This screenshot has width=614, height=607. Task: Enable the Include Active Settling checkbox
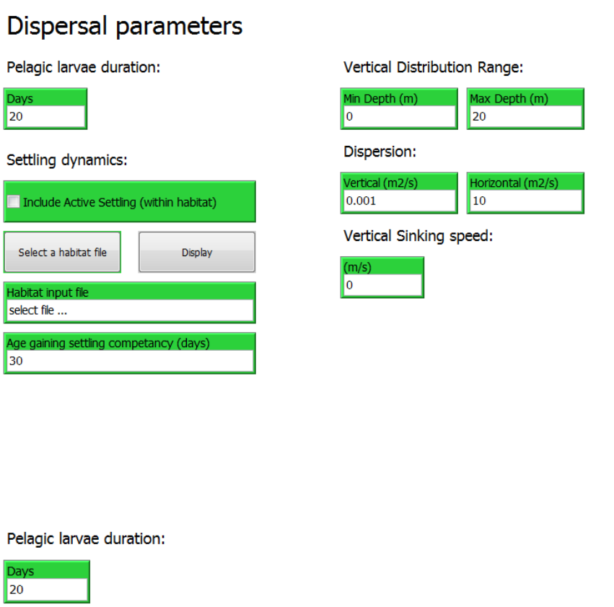point(14,202)
